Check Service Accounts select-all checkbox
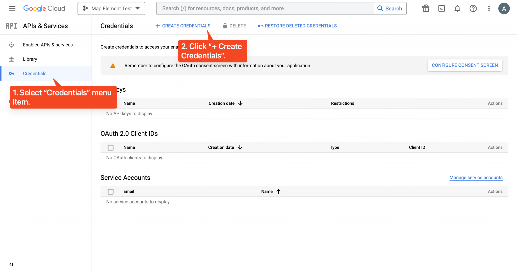The image size is (517, 273). click(x=111, y=192)
